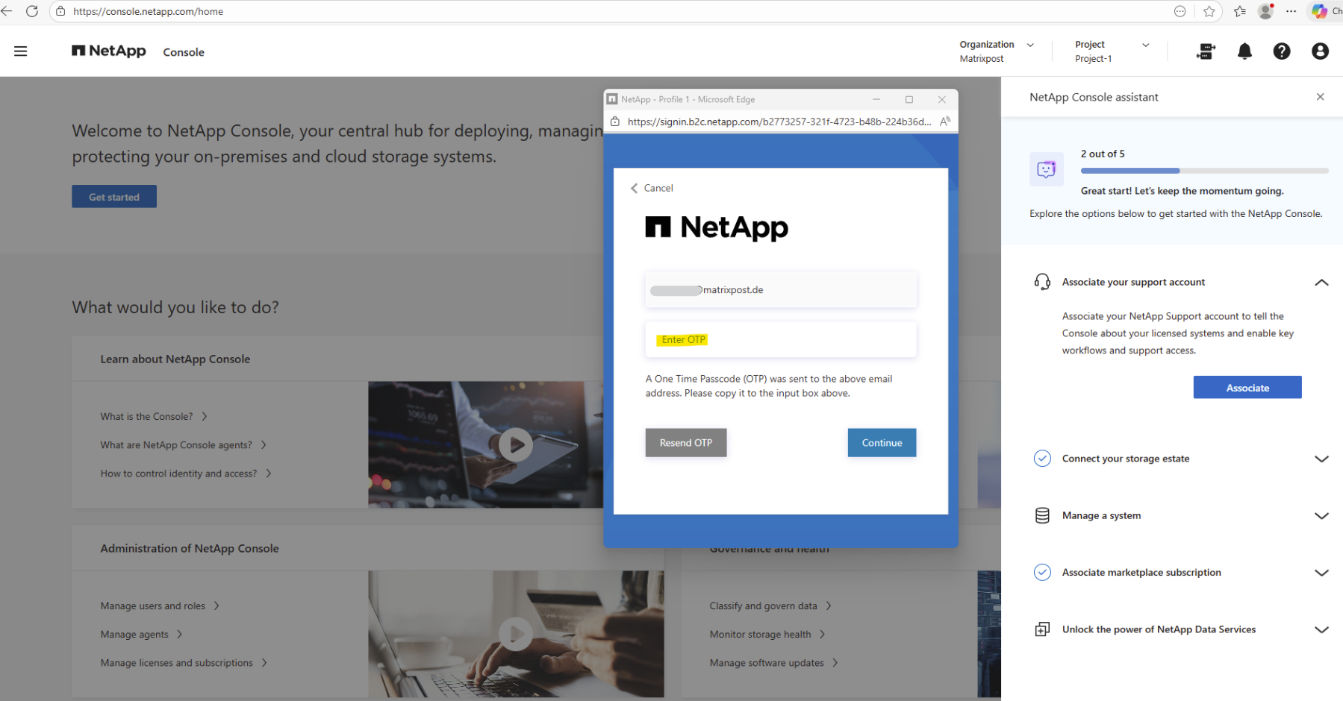
Task: Open Manage agents link
Action: [141, 635]
